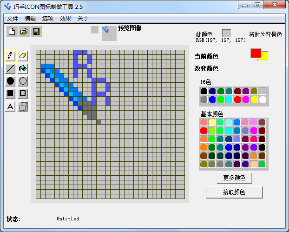This screenshot has height=232, width=289.
Task: Select the hollow circle outline tool
Action: coord(23,81)
